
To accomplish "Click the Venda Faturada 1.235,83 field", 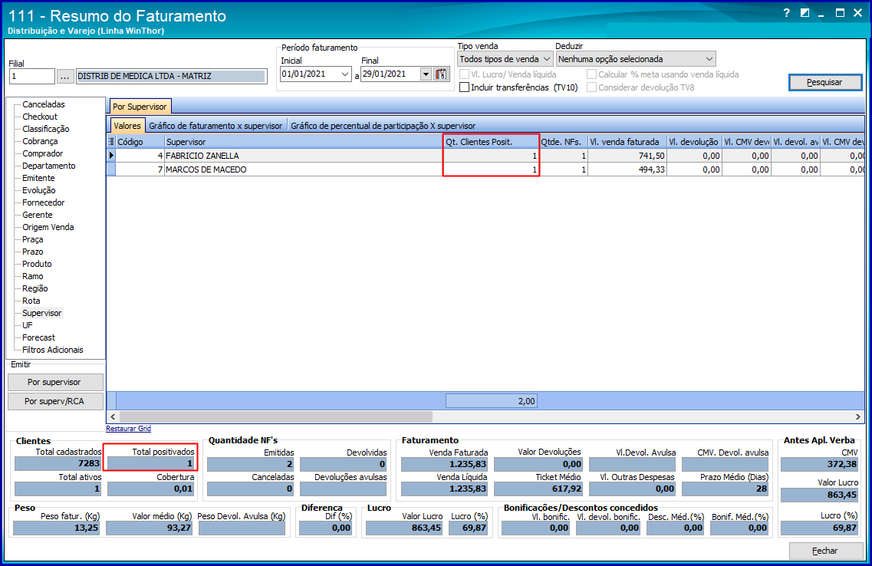I will click(x=444, y=464).
